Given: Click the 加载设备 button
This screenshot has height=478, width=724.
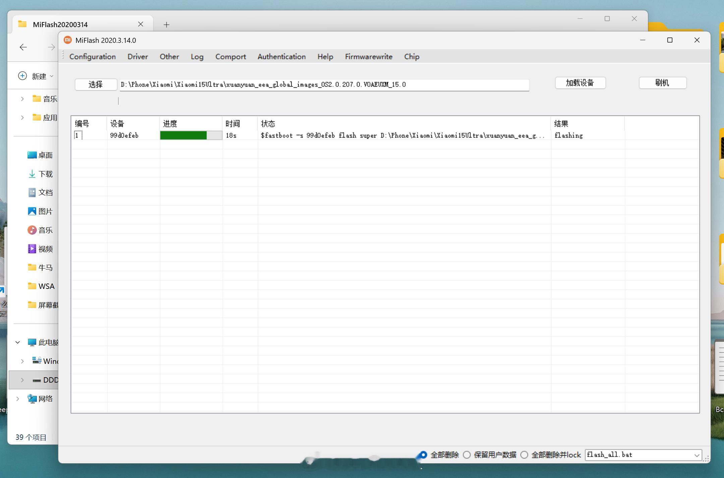Looking at the screenshot, I should 580,83.
